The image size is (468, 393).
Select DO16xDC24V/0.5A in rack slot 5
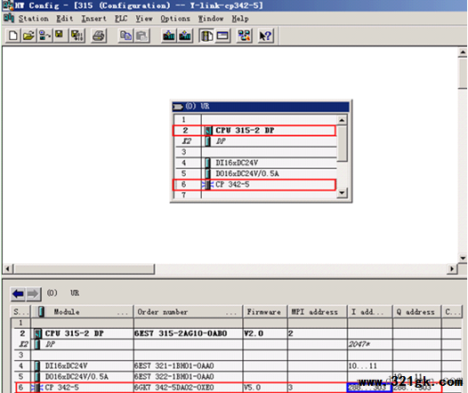[255, 173]
